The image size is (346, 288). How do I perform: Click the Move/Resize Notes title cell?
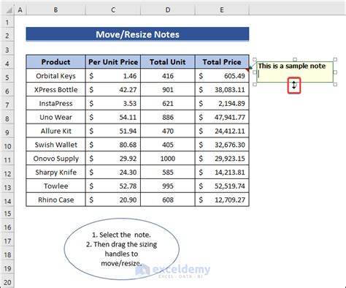click(x=137, y=34)
